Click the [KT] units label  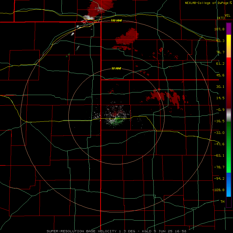221,18
